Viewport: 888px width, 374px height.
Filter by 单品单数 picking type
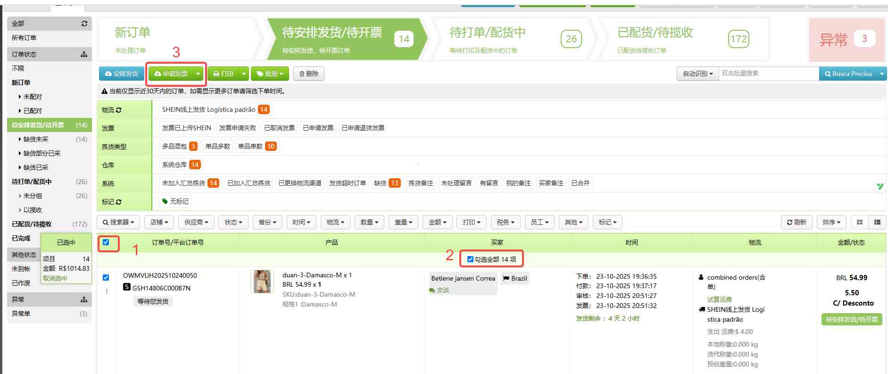pyautogui.click(x=257, y=146)
